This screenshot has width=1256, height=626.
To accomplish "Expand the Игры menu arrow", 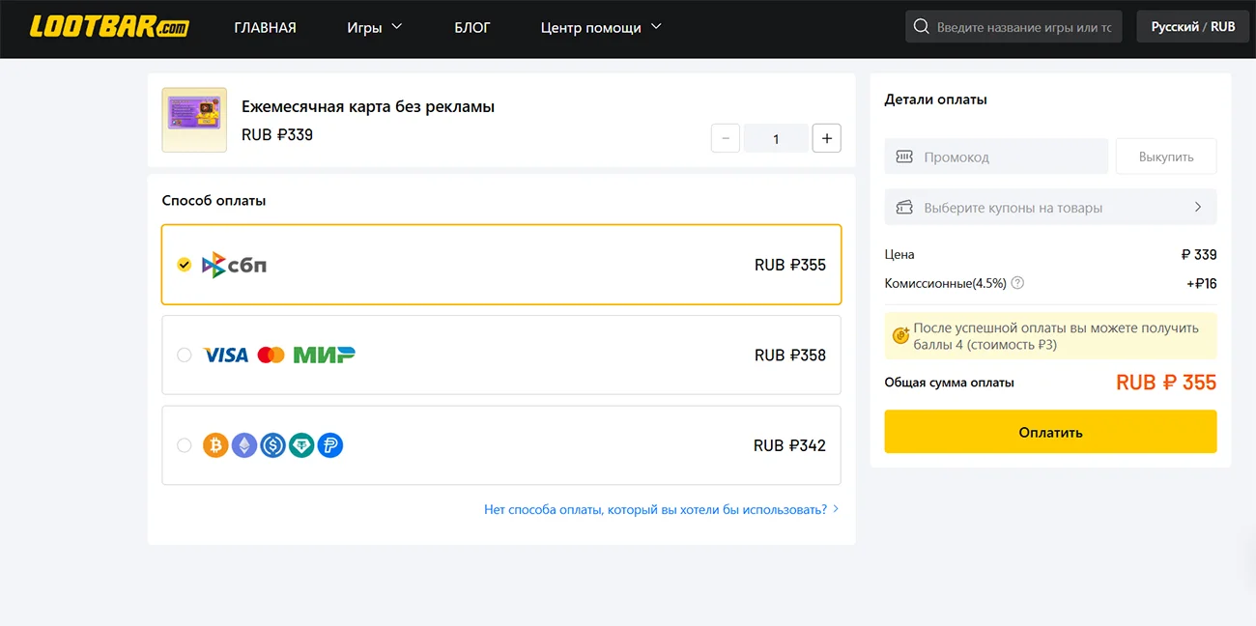I will tap(397, 26).
